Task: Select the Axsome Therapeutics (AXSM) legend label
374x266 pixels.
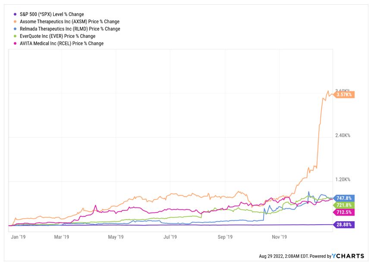Action: coord(69,22)
